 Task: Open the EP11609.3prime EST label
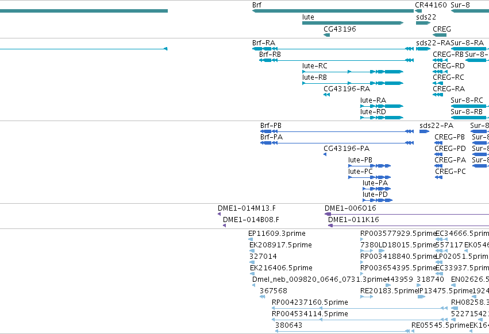[x=276, y=234]
